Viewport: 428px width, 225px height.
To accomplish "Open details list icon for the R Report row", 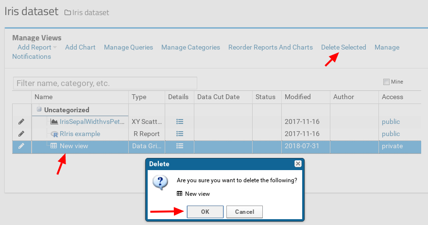I will click(179, 134).
